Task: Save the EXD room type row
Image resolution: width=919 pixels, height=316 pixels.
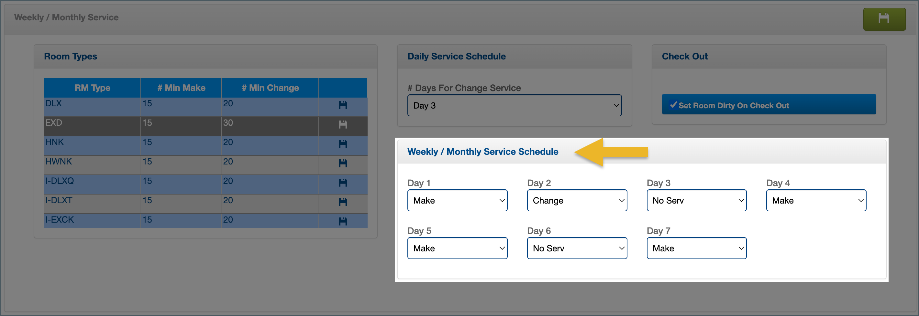Action: (342, 124)
